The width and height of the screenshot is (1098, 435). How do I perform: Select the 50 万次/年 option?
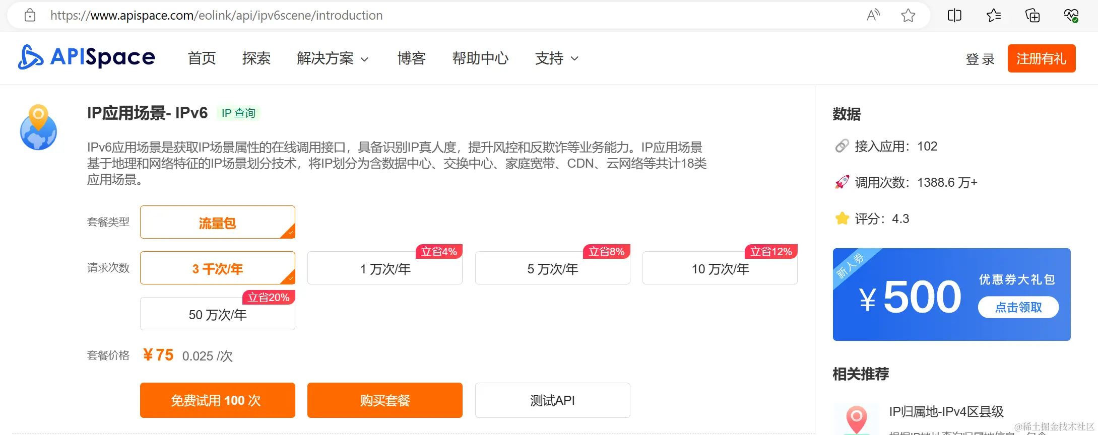(x=218, y=314)
